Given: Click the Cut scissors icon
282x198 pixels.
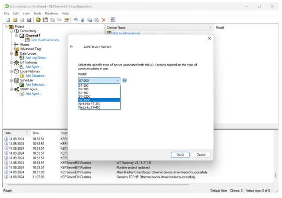Looking at the screenshot, I should click(83, 20).
